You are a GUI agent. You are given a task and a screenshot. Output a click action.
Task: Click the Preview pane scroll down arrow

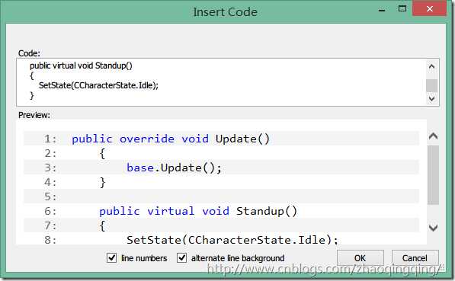point(433,228)
